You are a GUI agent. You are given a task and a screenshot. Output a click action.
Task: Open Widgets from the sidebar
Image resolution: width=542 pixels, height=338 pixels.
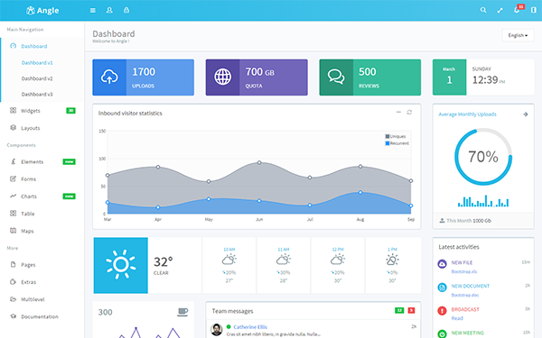(42, 111)
